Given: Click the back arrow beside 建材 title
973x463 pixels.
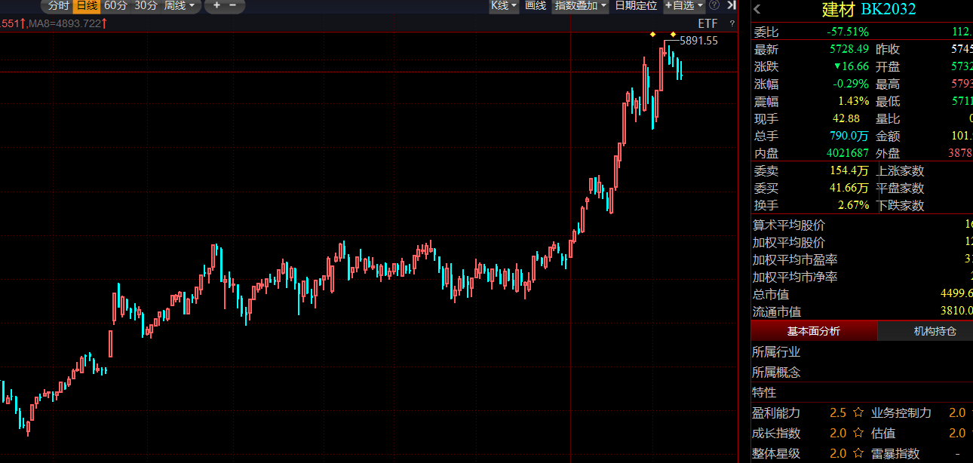Looking at the screenshot, I should pyautogui.click(x=757, y=9).
